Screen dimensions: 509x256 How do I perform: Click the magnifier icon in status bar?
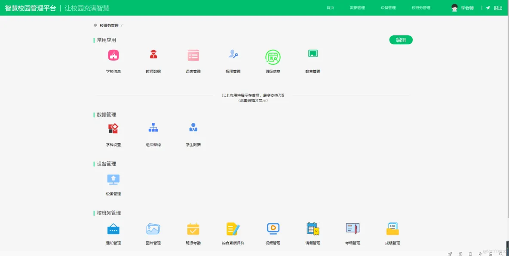pos(500,254)
